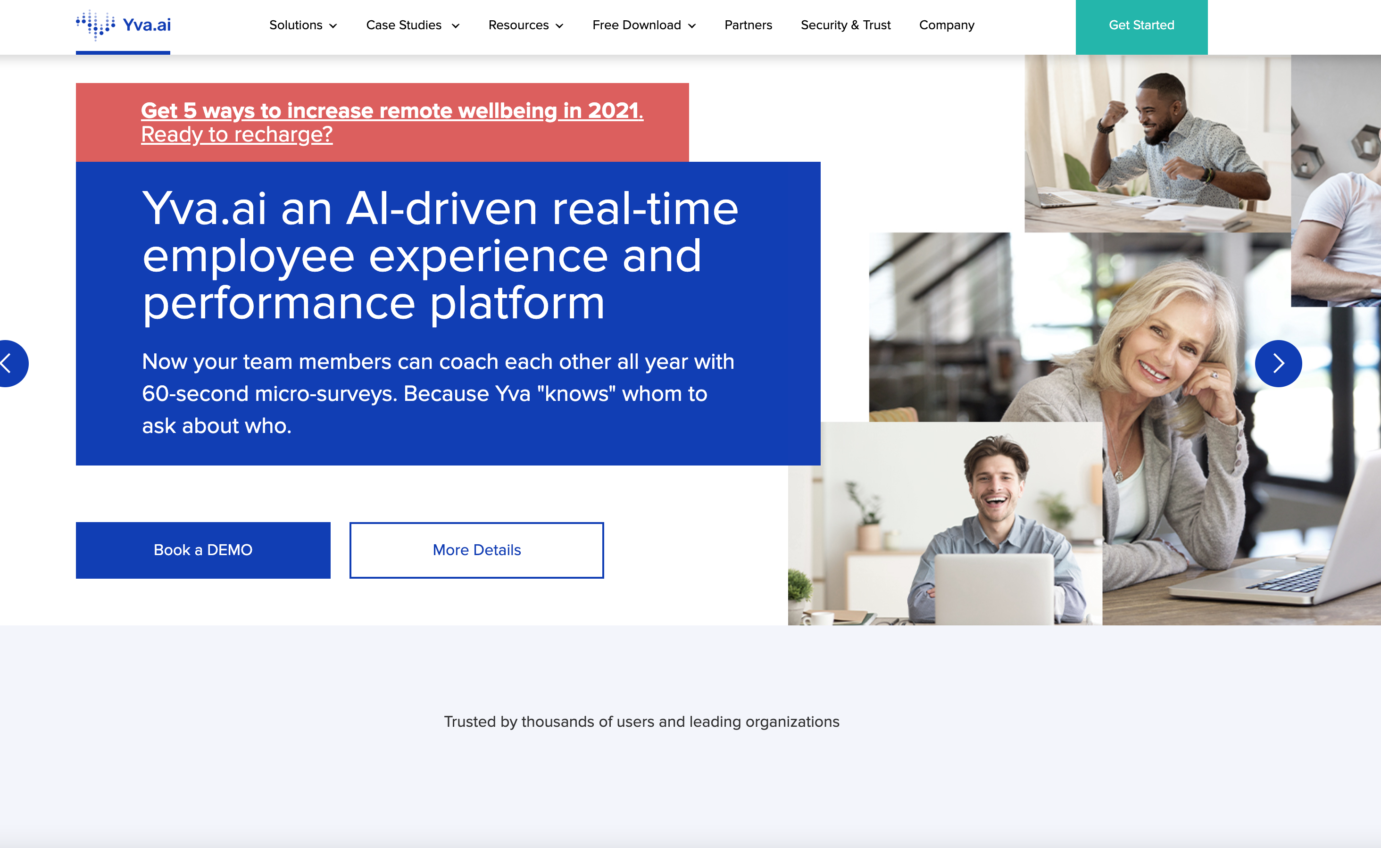Screen dimensions: 1381x848
Task: Click the Book a DEMO button
Action: (203, 549)
